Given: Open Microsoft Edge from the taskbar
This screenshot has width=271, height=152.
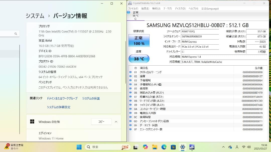Looking at the screenshot, I should click(x=164, y=147).
